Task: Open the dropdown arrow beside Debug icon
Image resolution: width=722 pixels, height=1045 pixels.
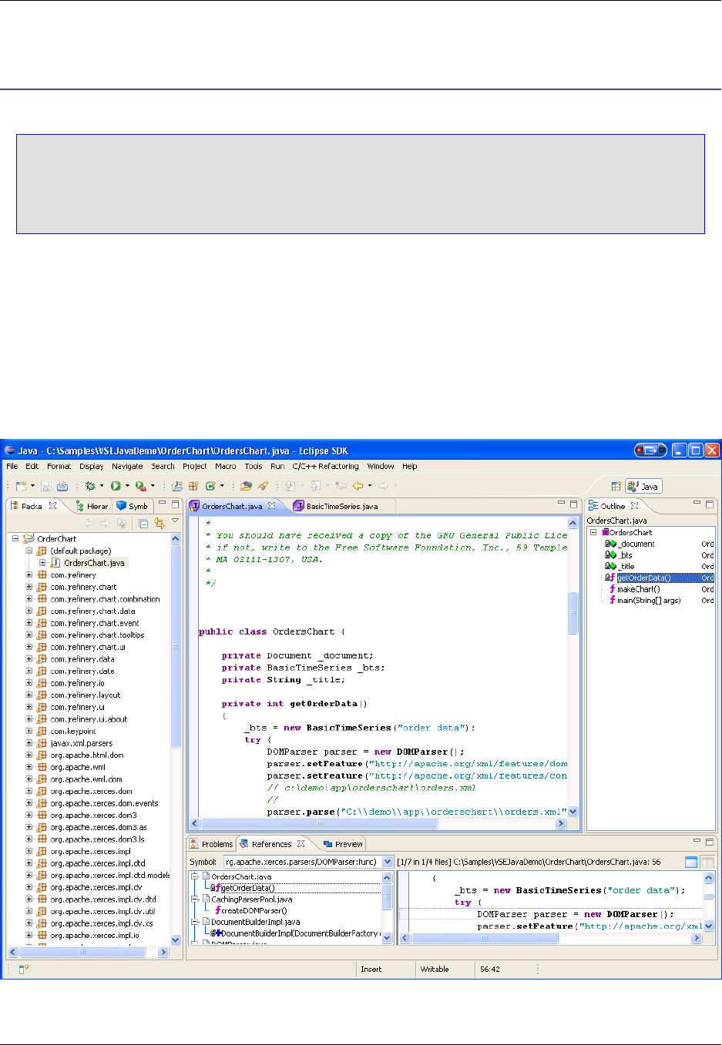Action: pyautogui.click(x=102, y=486)
